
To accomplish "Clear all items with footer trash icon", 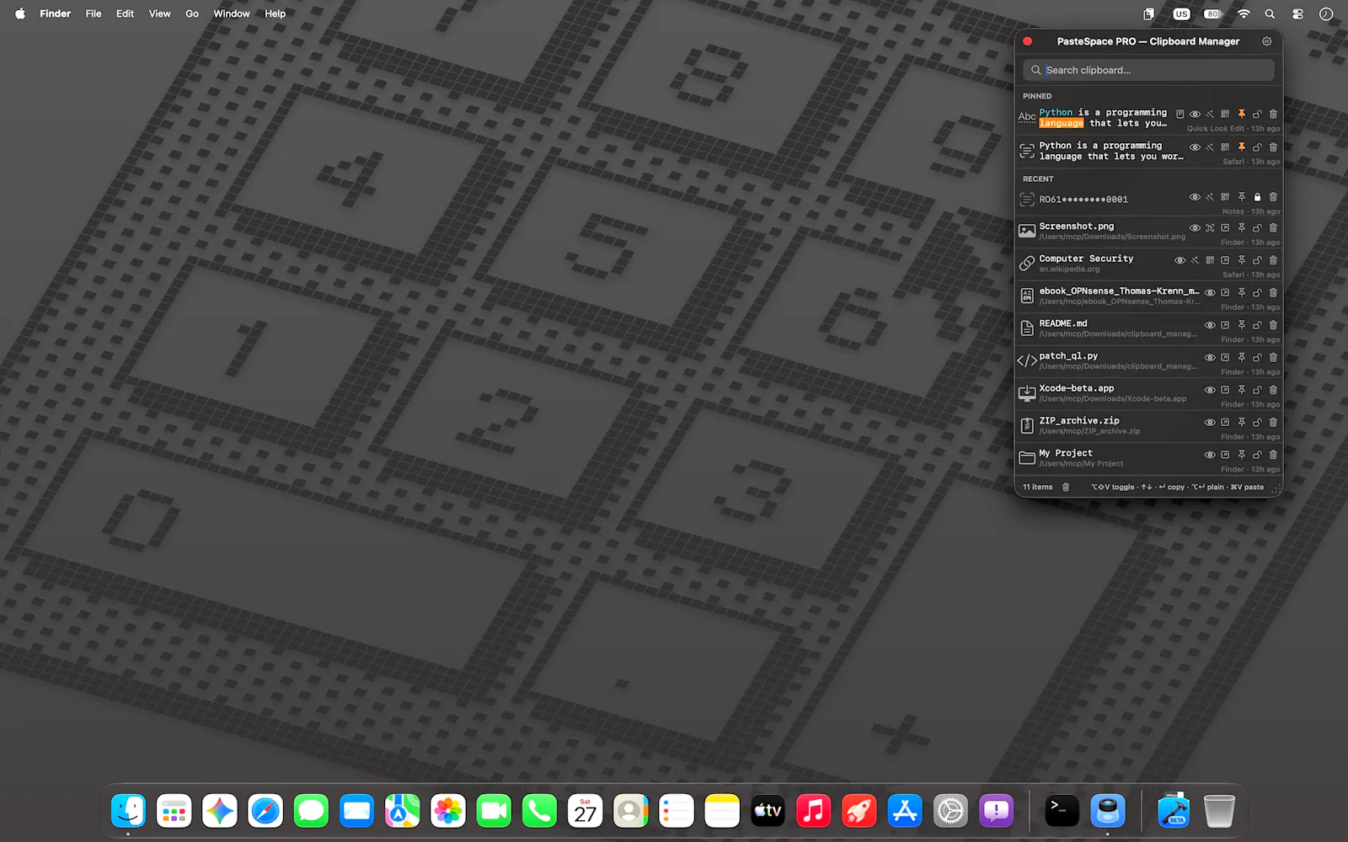I will [1066, 487].
